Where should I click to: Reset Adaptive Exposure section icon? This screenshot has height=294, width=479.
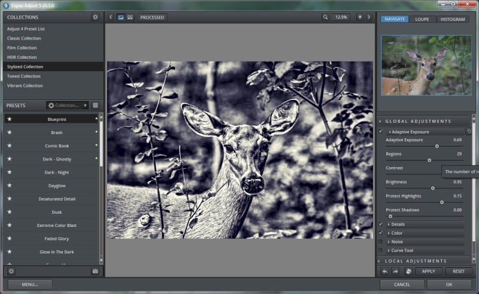click(469, 132)
